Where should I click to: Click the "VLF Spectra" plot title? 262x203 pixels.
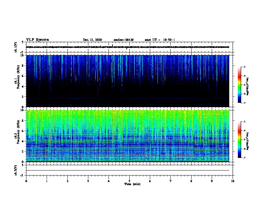(37, 40)
